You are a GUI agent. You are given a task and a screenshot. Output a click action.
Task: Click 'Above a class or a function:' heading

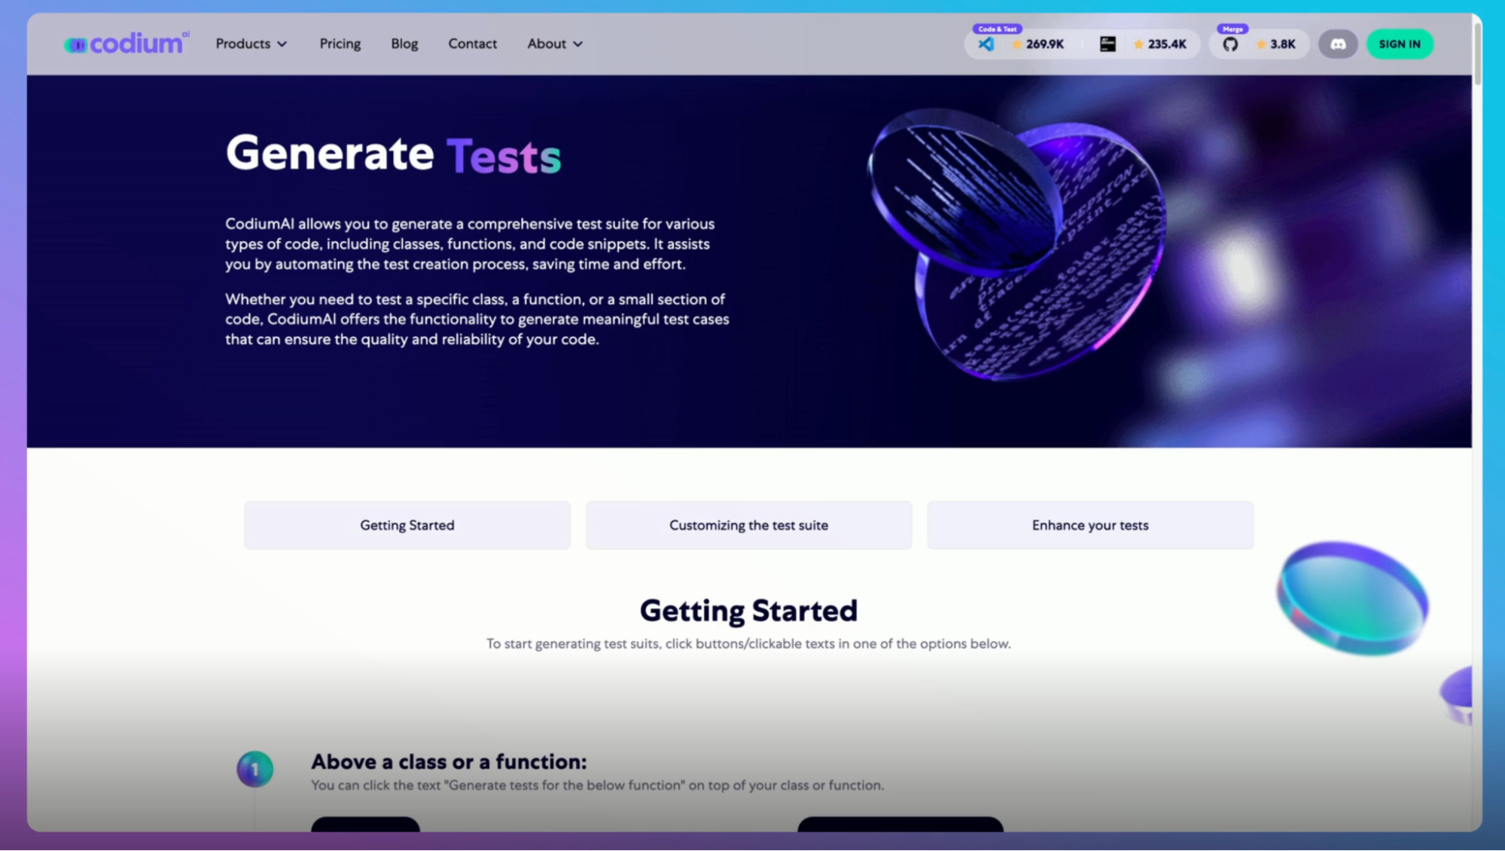pos(449,761)
